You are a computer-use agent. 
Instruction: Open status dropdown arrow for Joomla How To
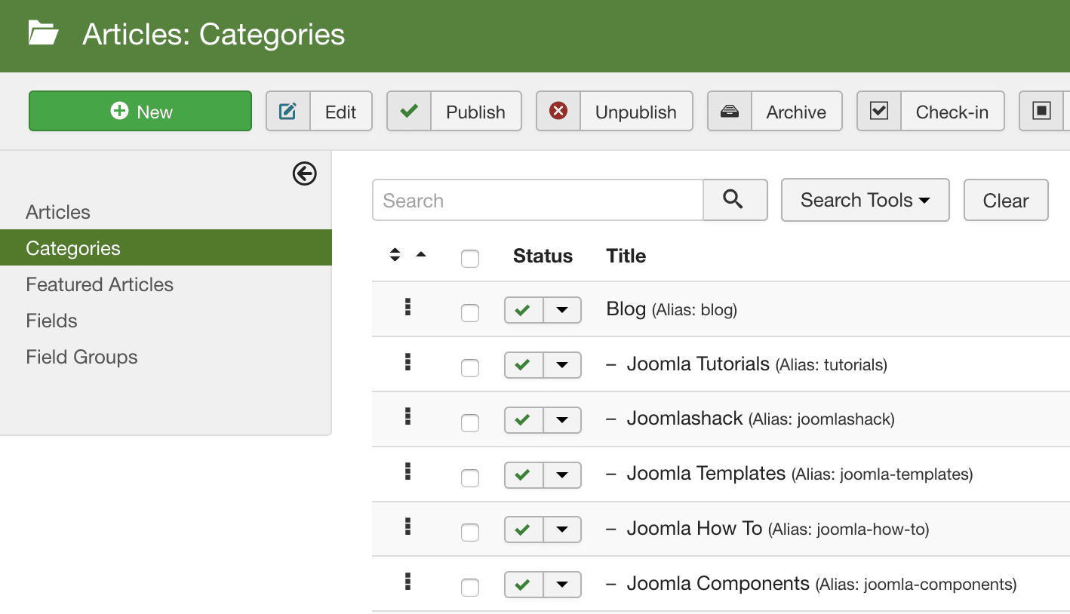[x=562, y=530]
